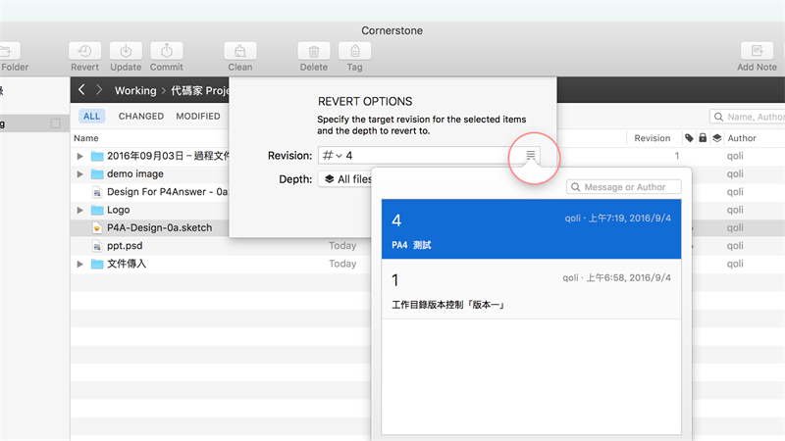Click the Tag toolbar icon
This screenshot has height=441, width=785.
[354, 51]
